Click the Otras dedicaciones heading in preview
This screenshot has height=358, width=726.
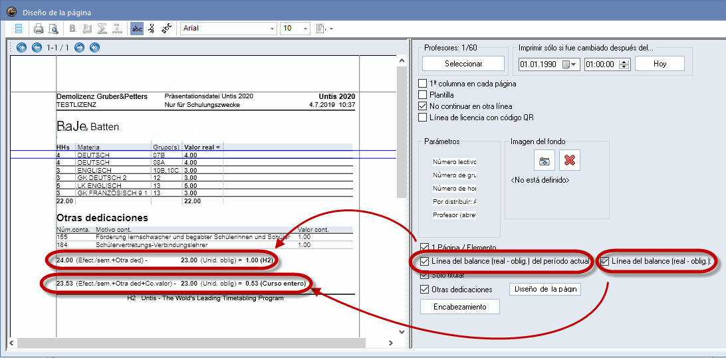[x=102, y=217]
